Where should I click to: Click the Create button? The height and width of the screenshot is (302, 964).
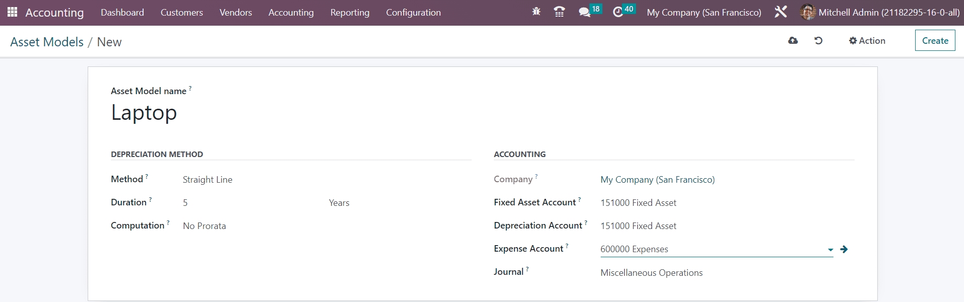coord(935,41)
